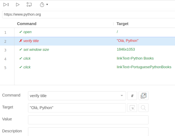Run all tests in the suite
This screenshot has height=136, width=175.
pyautogui.click(x=6, y=5)
